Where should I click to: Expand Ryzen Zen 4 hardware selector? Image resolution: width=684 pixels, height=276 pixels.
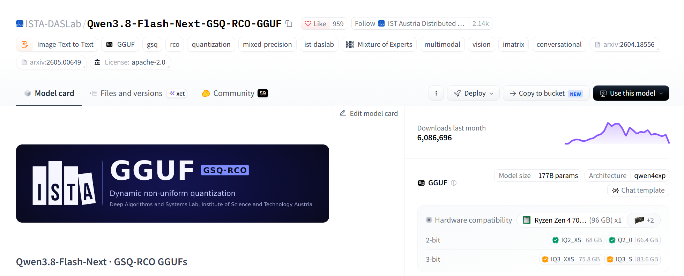coord(572,220)
